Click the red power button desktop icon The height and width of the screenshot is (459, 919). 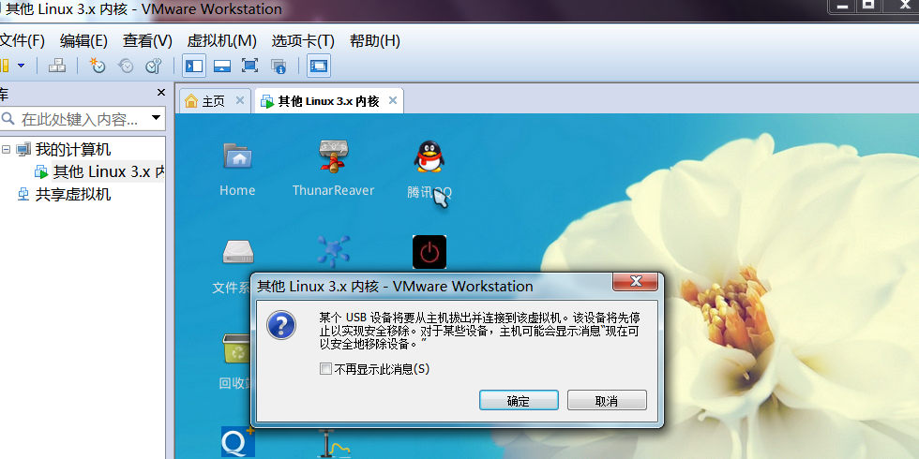pos(429,252)
